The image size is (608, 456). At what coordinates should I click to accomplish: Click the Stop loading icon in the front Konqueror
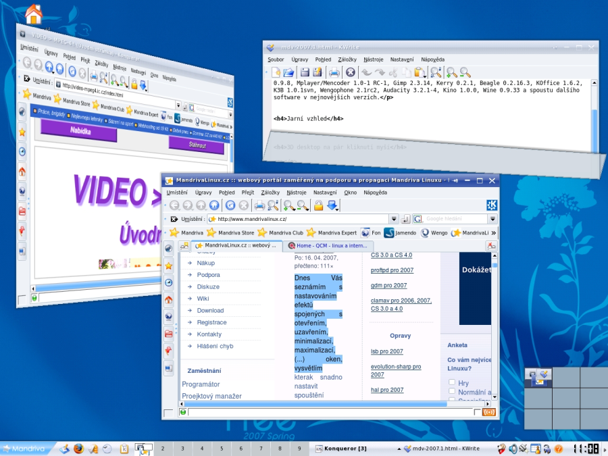243,205
